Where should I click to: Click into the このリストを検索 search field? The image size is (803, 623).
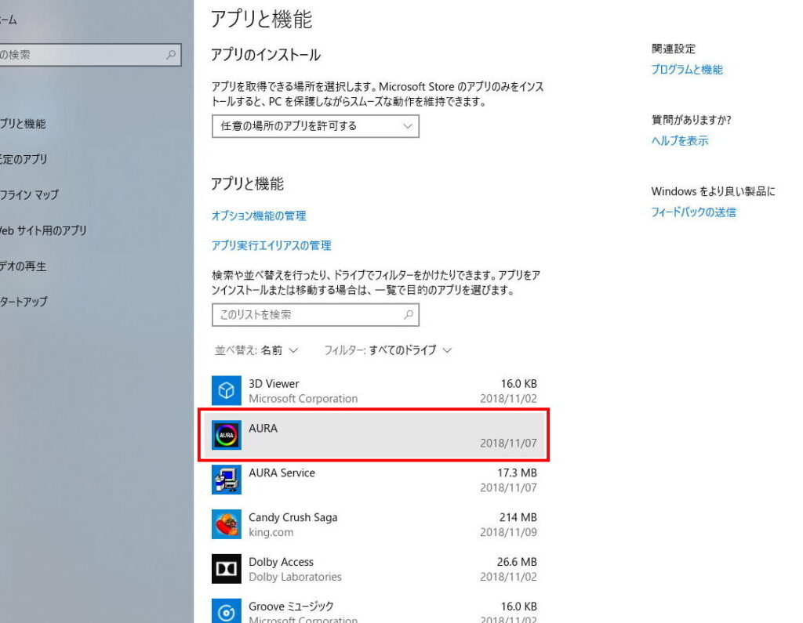tap(306, 315)
